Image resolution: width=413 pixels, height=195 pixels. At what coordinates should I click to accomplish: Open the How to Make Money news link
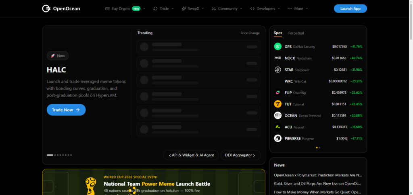tap(317, 192)
